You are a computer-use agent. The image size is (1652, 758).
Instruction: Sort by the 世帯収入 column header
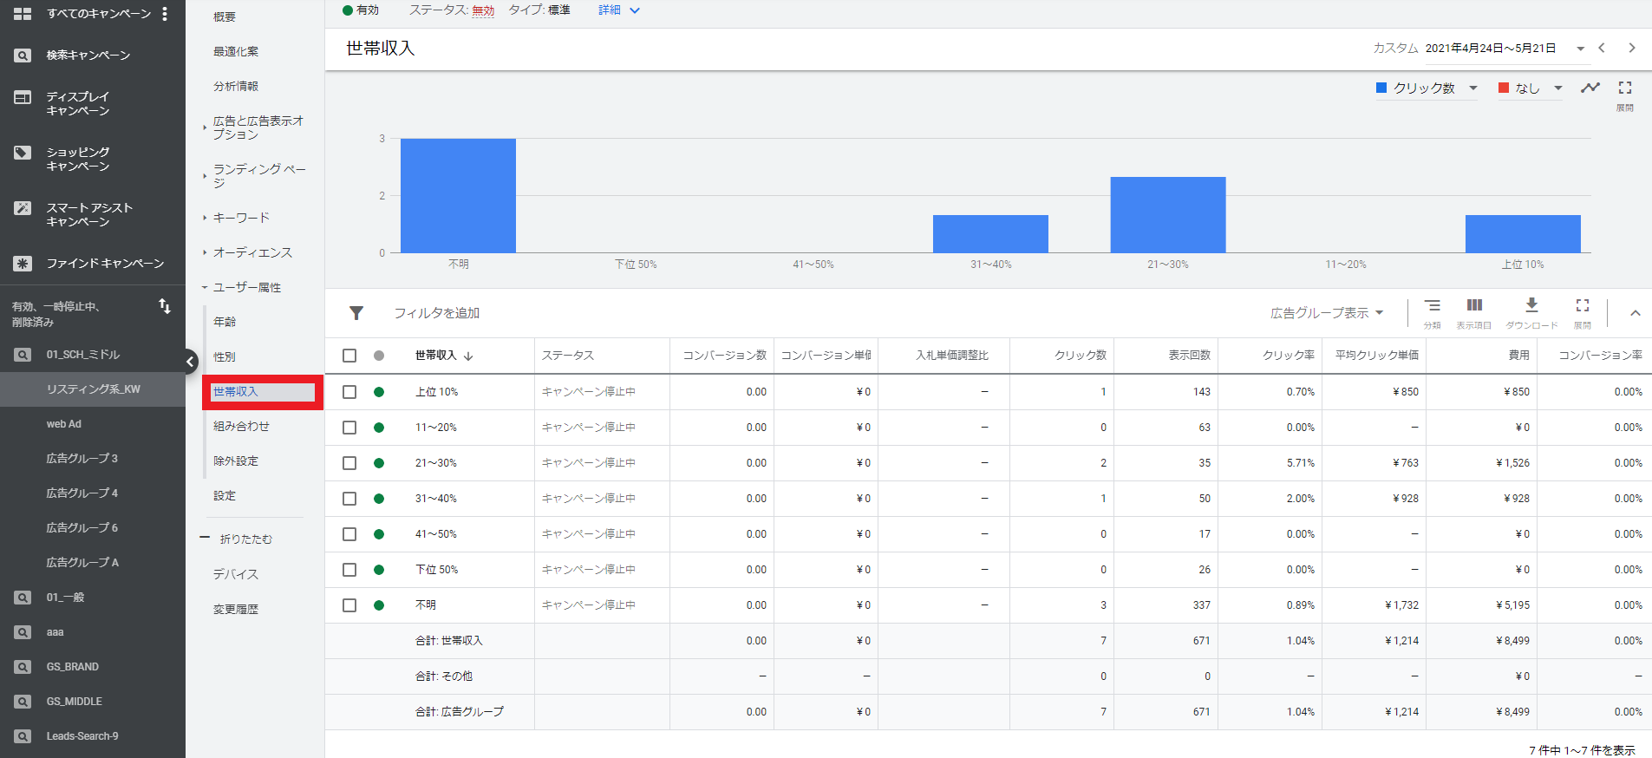point(444,356)
